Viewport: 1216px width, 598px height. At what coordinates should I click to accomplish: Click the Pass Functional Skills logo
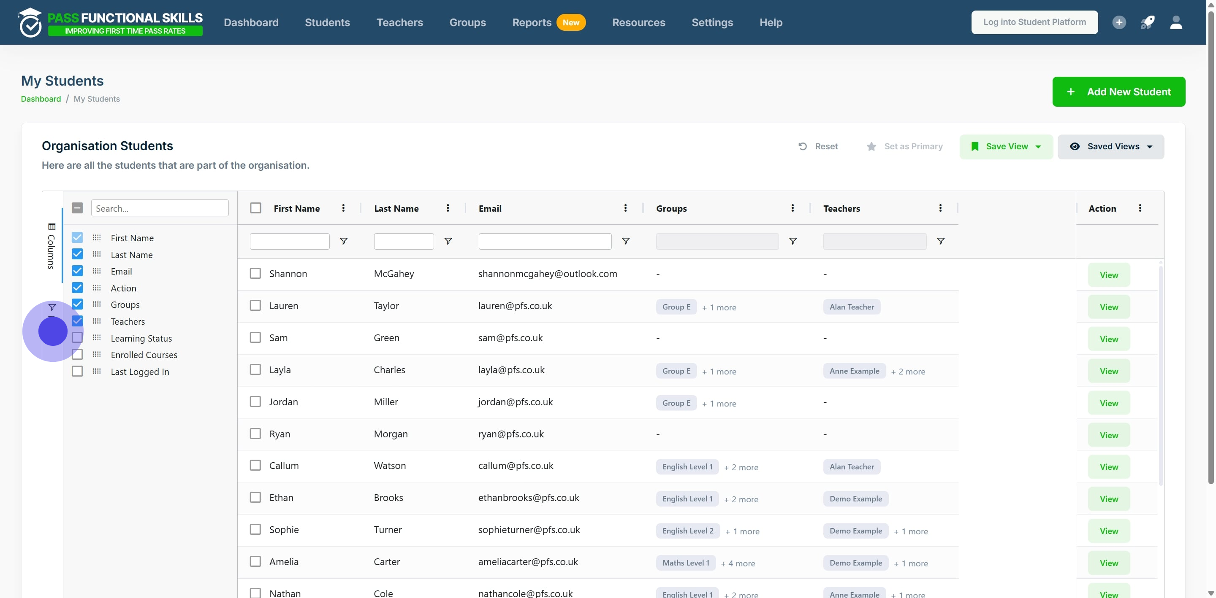[x=111, y=22]
